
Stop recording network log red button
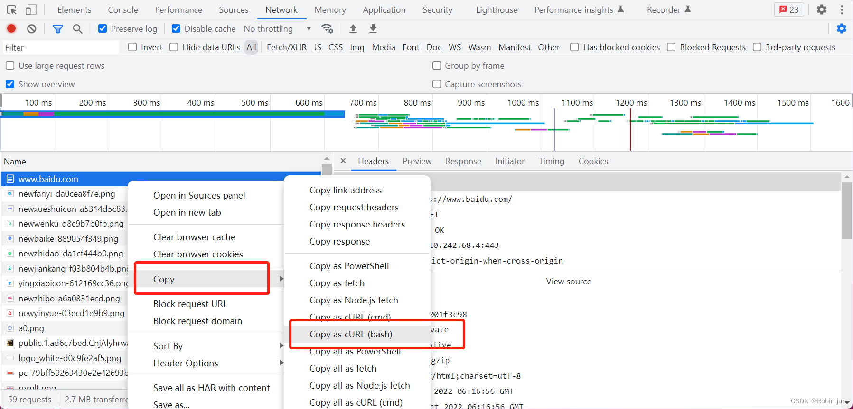pyautogui.click(x=11, y=29)
